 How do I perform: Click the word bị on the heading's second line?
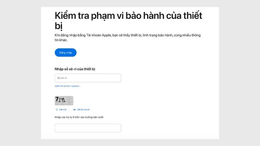tap(59, 26)
